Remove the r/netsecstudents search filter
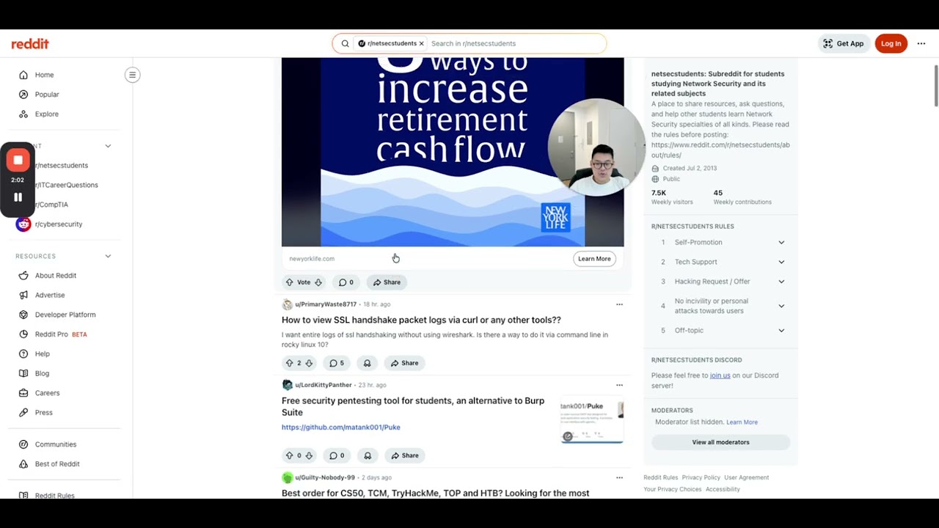Viewport: 939px width, 528px height. pyautogui.click(x=421, y=43)
